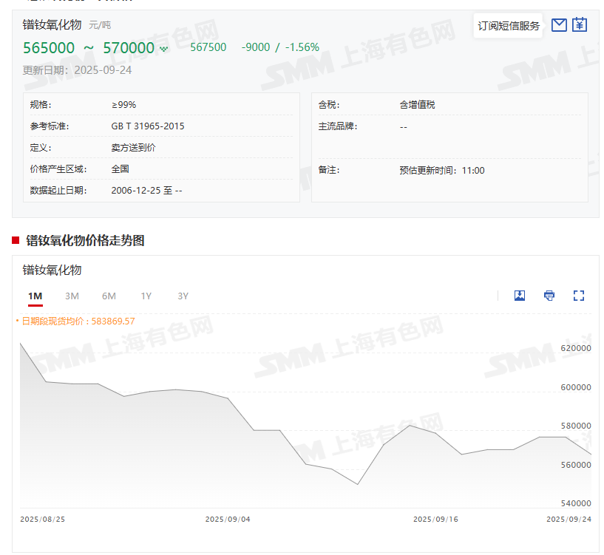The image size is (604, 555).
Task: Select the 1M time range
Action: point(35,296)
